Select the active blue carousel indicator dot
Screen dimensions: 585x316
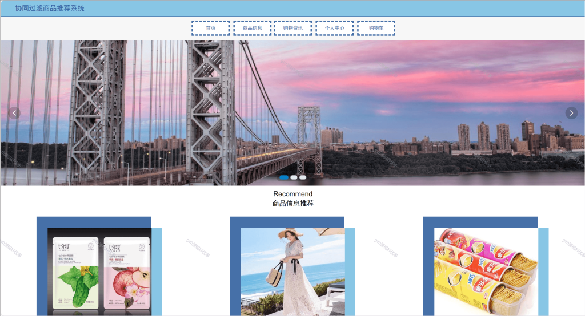(x=284, y=177)
